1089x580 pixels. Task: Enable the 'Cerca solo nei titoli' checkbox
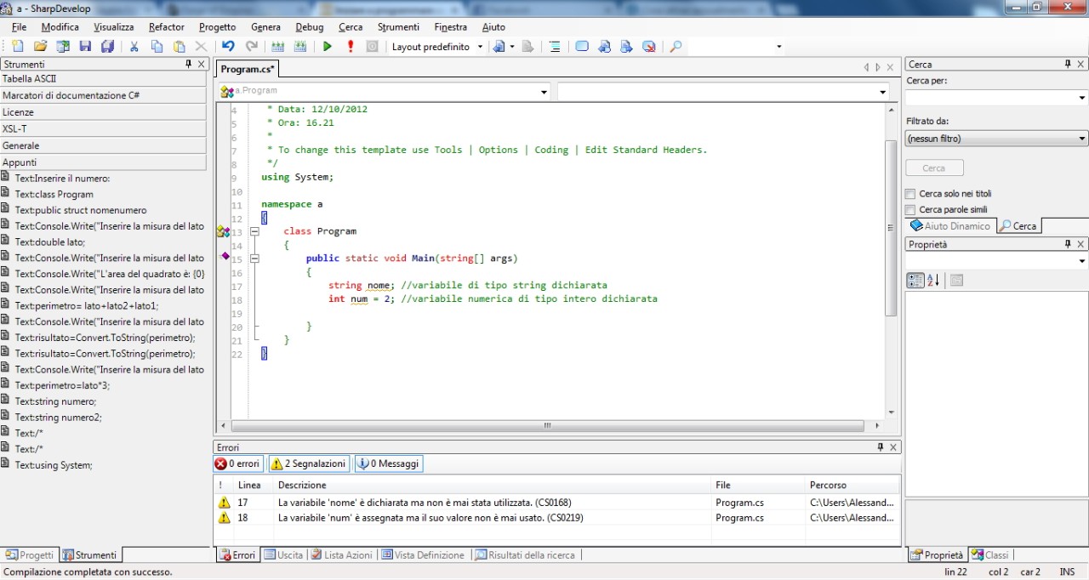[909, 193]
